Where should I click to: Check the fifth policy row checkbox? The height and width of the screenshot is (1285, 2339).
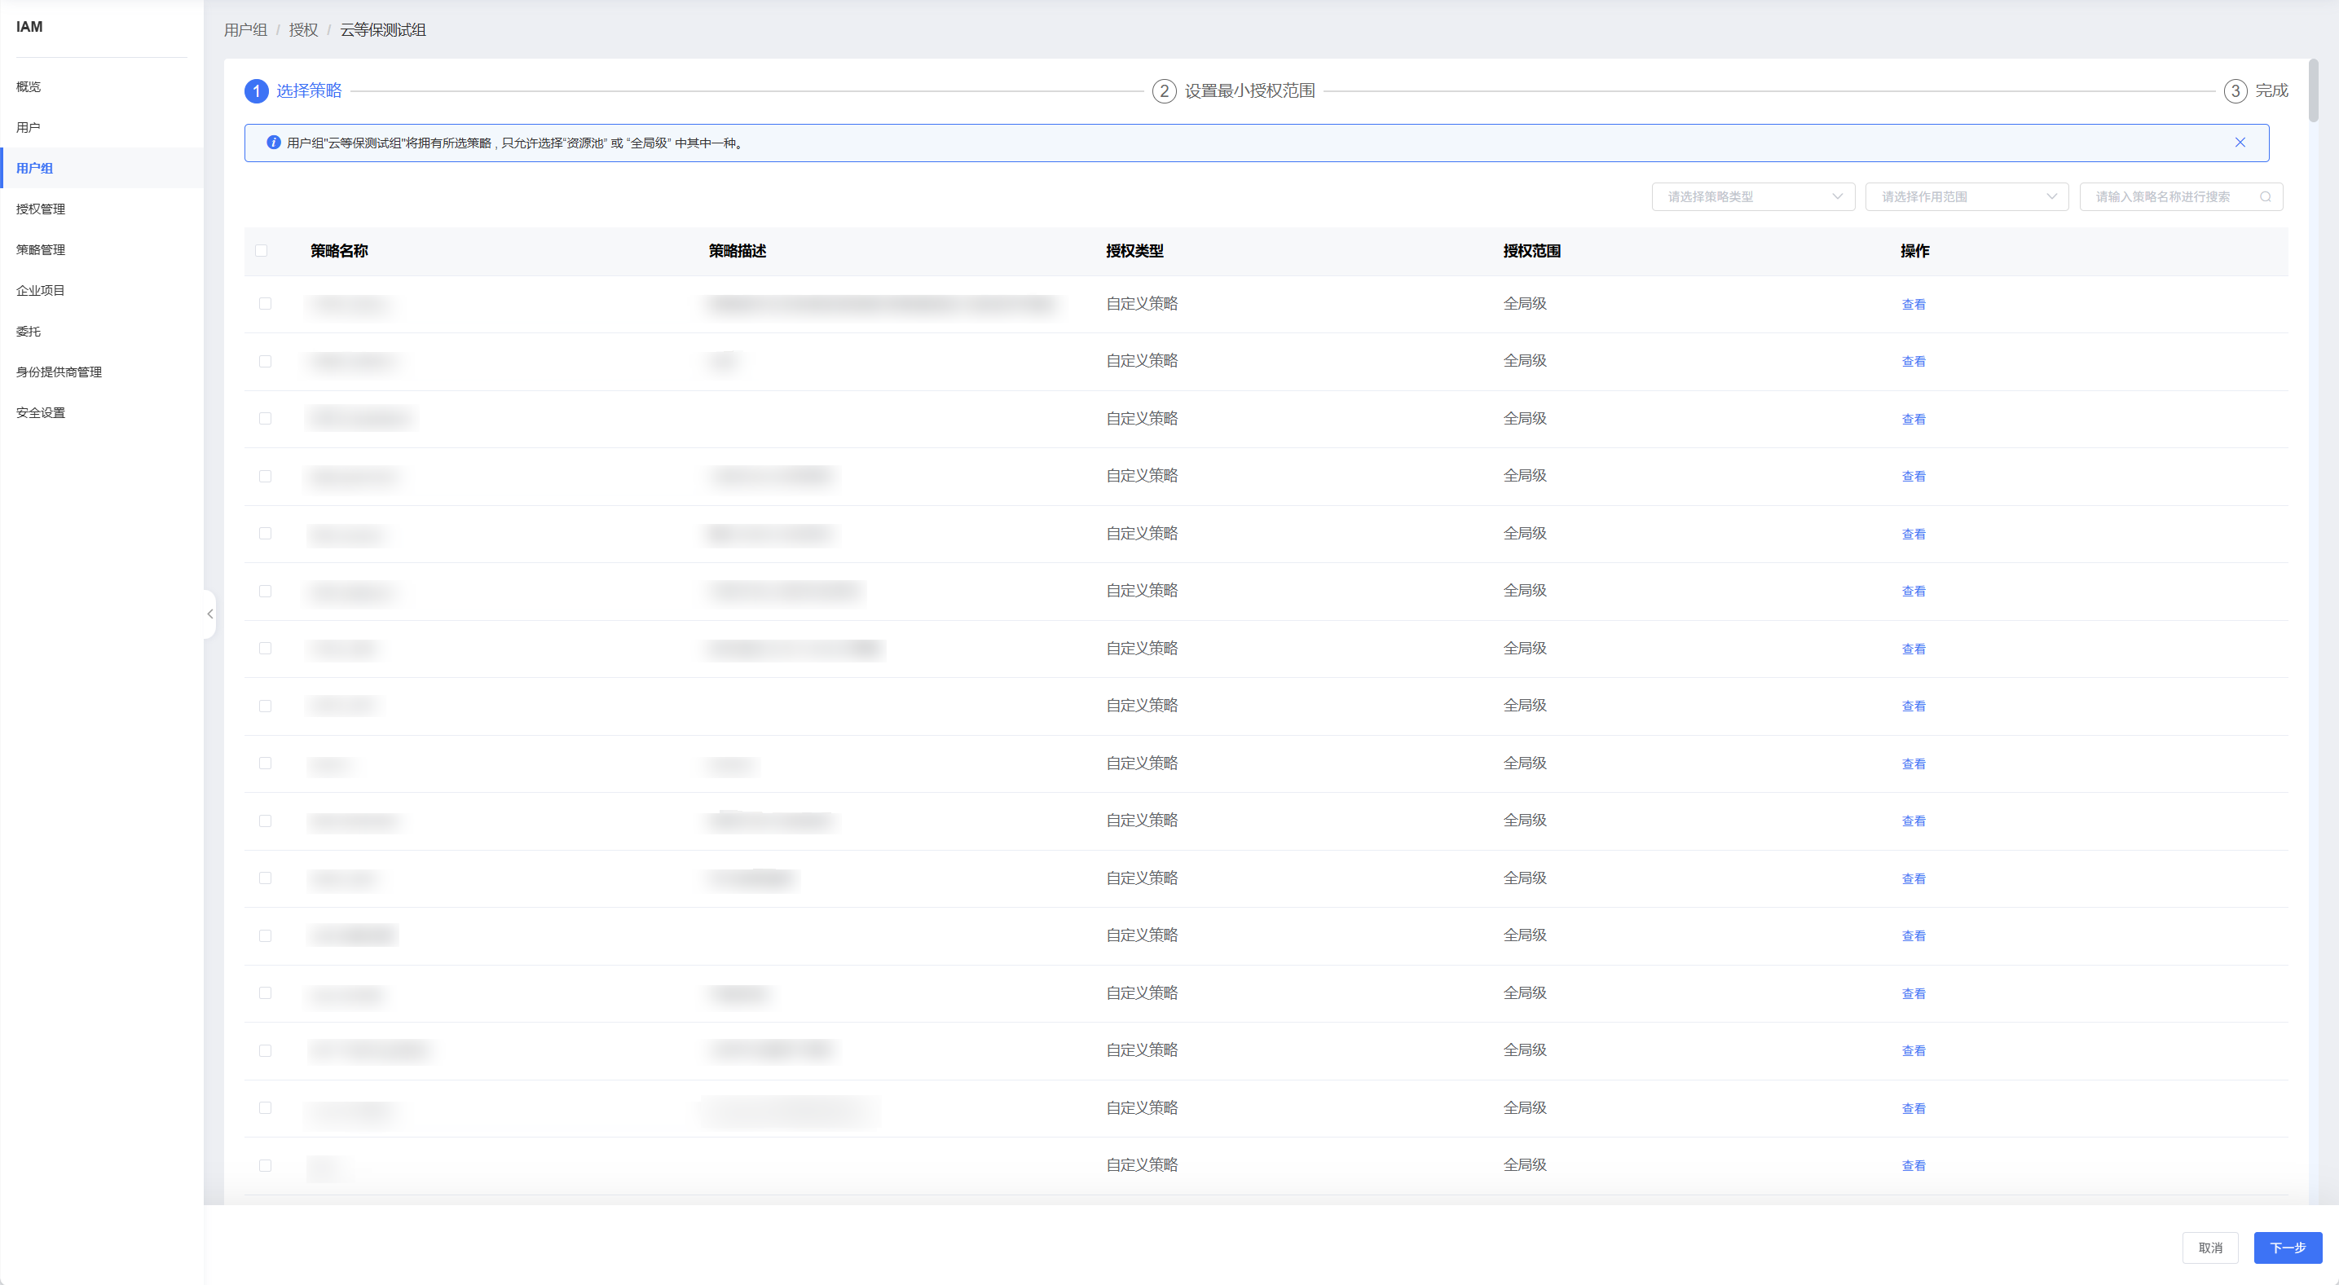pyautogui.click(x=265, y=533)
